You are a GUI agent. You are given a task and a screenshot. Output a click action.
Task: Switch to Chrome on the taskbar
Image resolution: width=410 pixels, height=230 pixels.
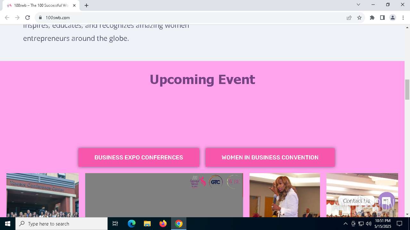179,224
